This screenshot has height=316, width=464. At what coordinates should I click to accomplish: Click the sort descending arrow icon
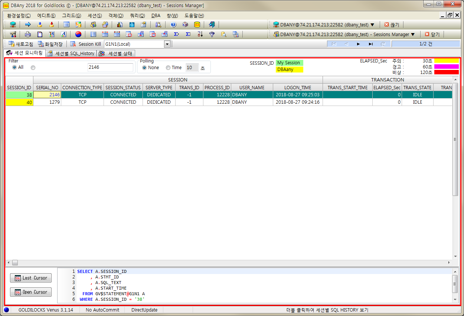click(x=200, y=34)
